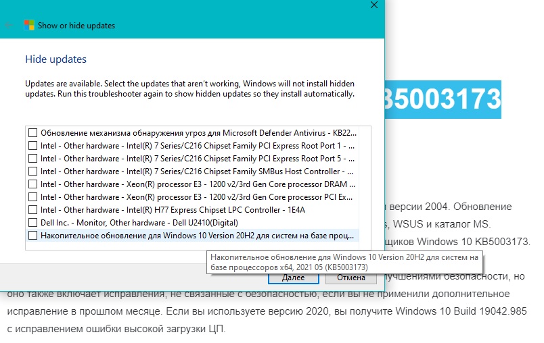This screenshot has width=544, height=343.
Task: Check the Windows 10 Version 20H2 cumulative update
Action: pyautogui.click(x=32, y=236)
